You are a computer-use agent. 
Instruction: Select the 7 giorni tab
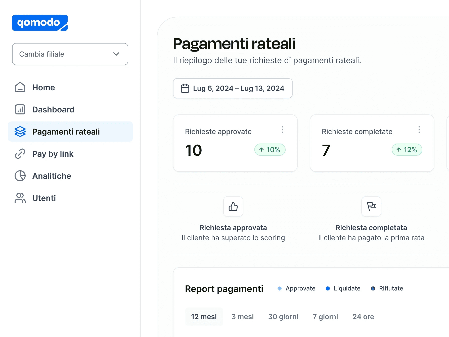pos(325,317)
